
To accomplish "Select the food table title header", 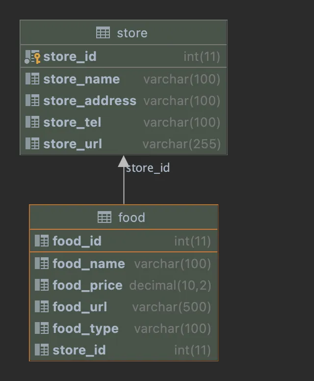I will [x=124, y=217].
